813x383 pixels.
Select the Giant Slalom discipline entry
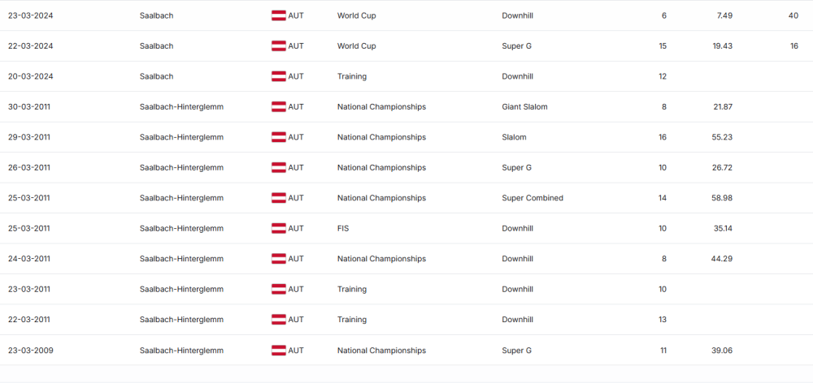pyautogui.click(x=524, y=107)
